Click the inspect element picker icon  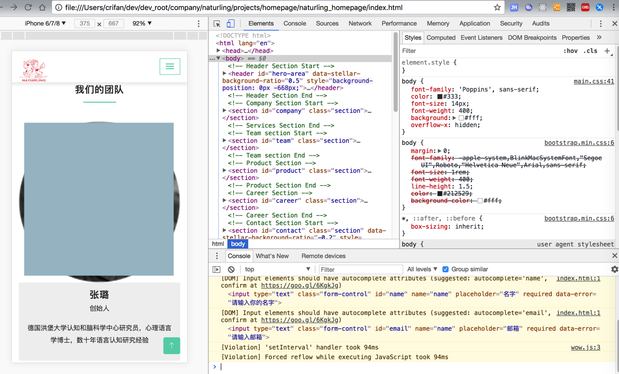point(217,24)
